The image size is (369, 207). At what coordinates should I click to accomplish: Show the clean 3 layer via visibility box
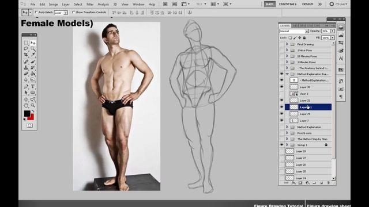tap(282, 94)
